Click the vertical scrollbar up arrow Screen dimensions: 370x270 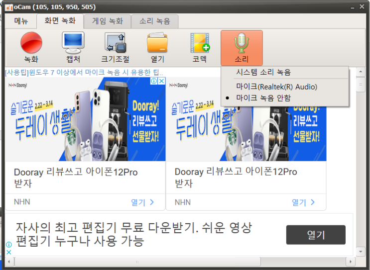[361, 72]
